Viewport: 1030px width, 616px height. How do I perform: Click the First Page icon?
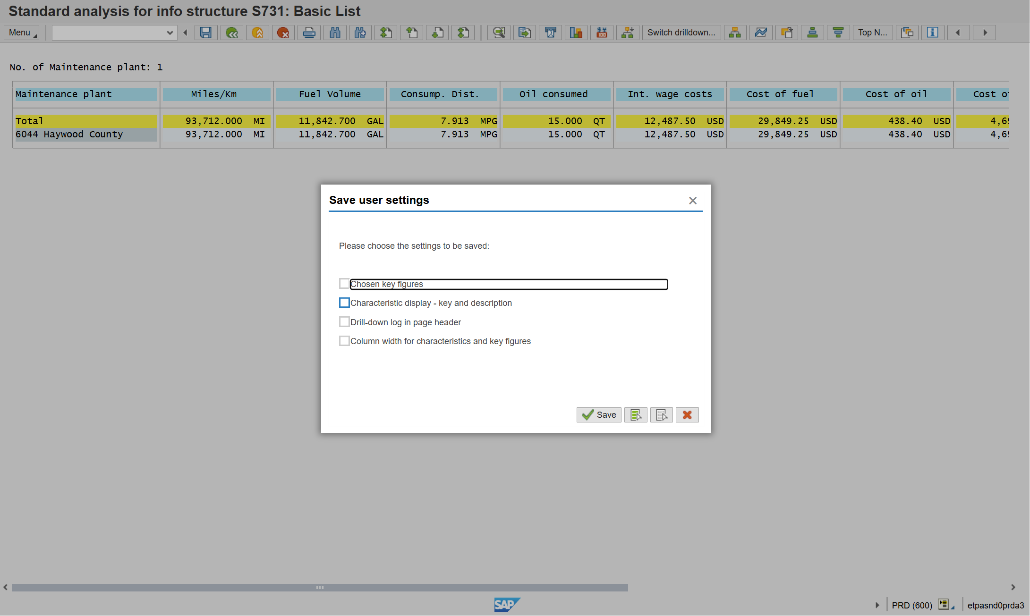click(386, 33)
